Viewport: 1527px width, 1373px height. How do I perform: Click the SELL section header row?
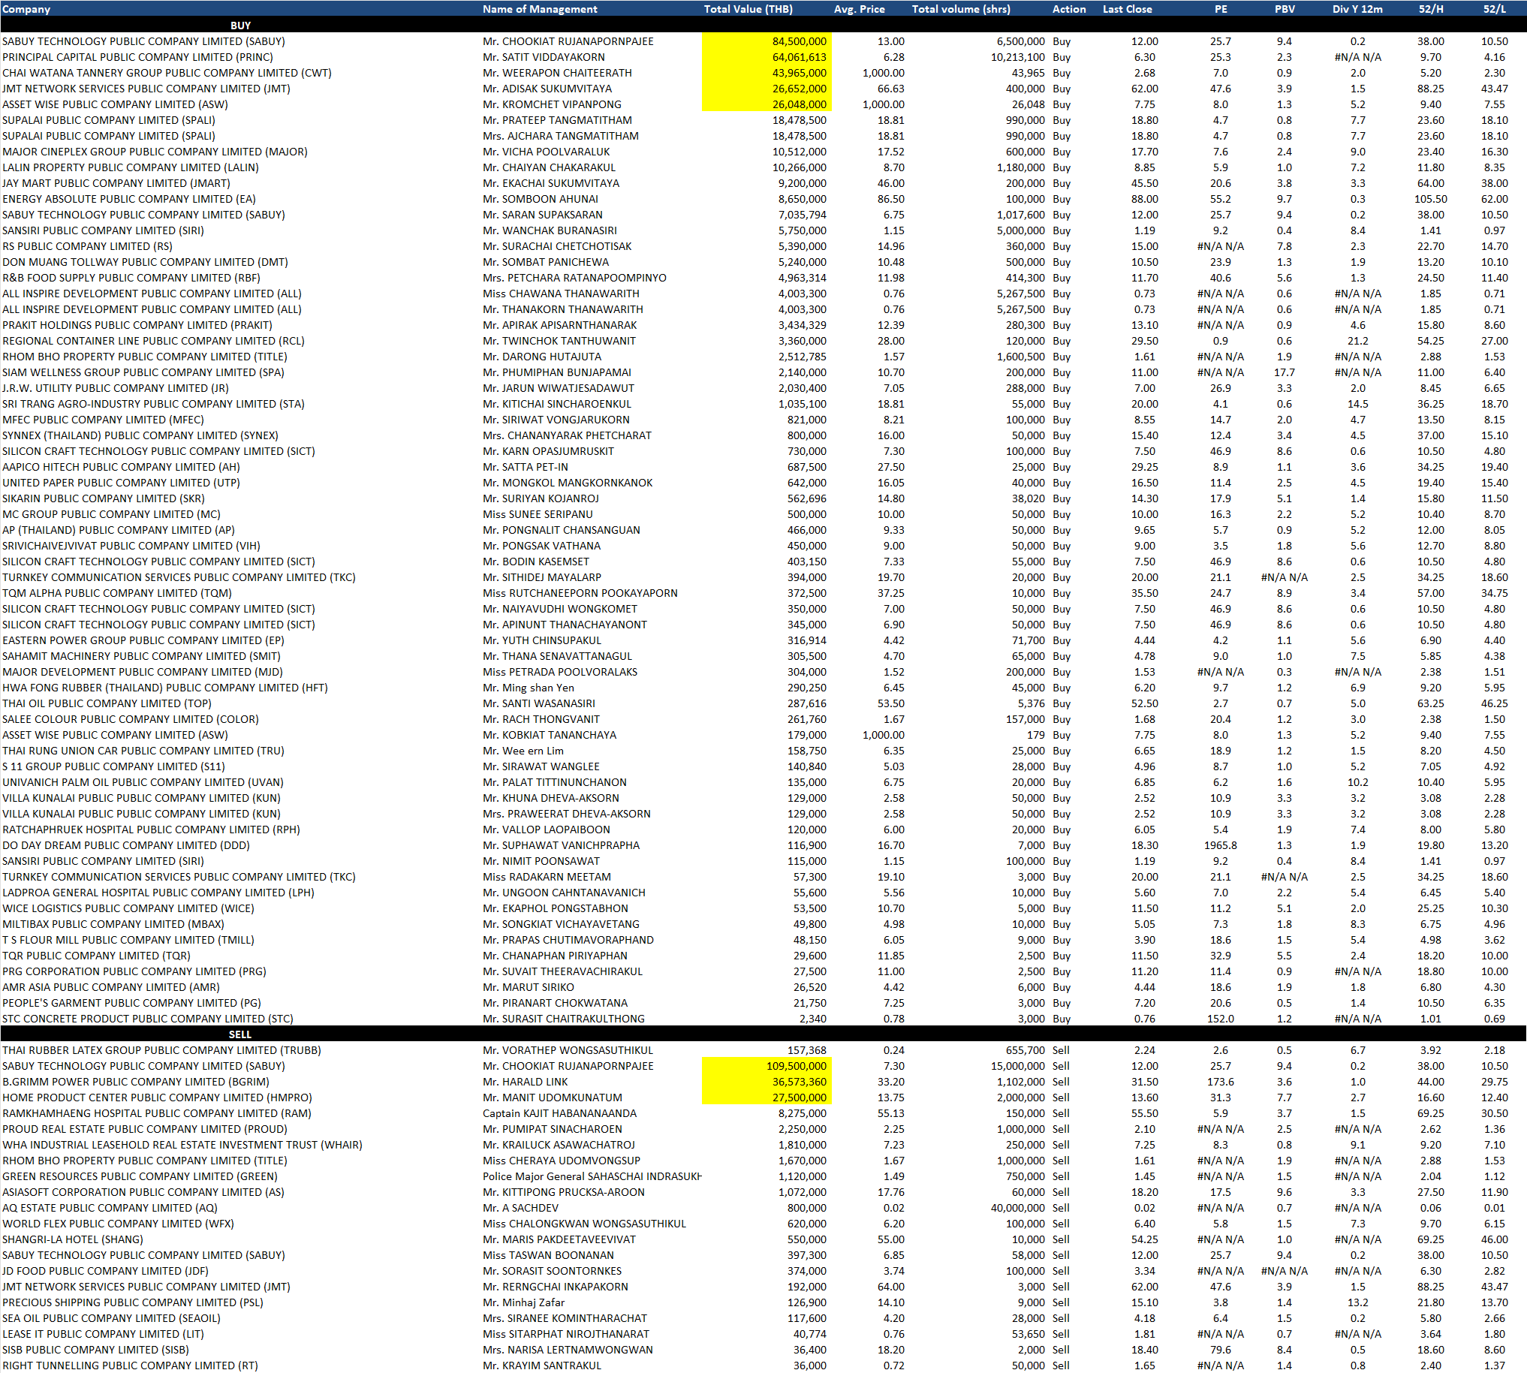click(240, 1034)
